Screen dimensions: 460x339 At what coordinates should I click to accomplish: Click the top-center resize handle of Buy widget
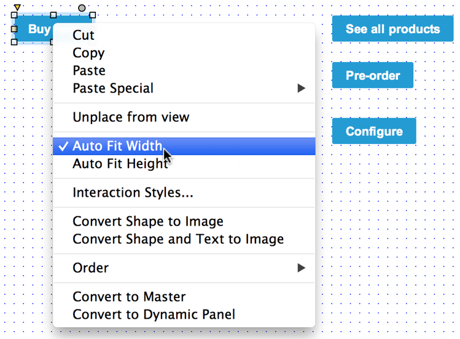pyautogui.click(x=53, y=15)
